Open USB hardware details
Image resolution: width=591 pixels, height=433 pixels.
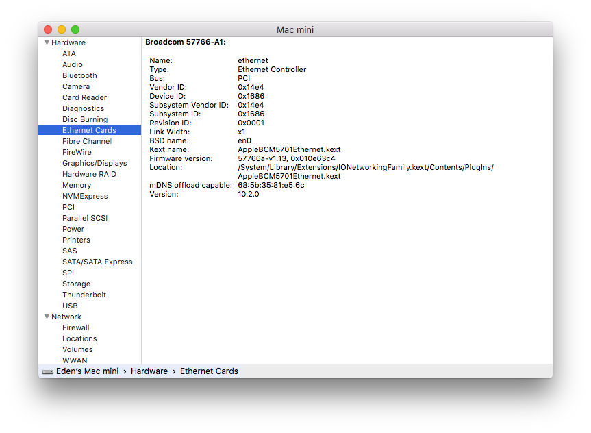70,305
